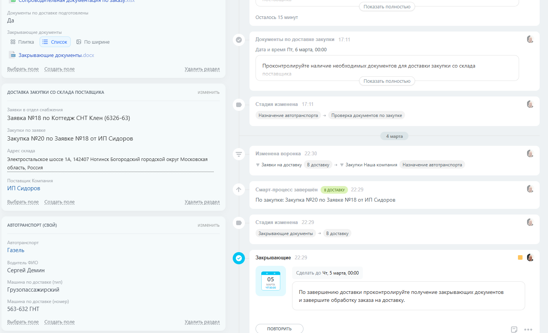Click изменить in ДОСТАВКА ЗАКУПКИ СО СКЛАДА ПОСТАВЩИКА section
The height and width of the screenshot is (333, 548).
(x=208, y=92)
